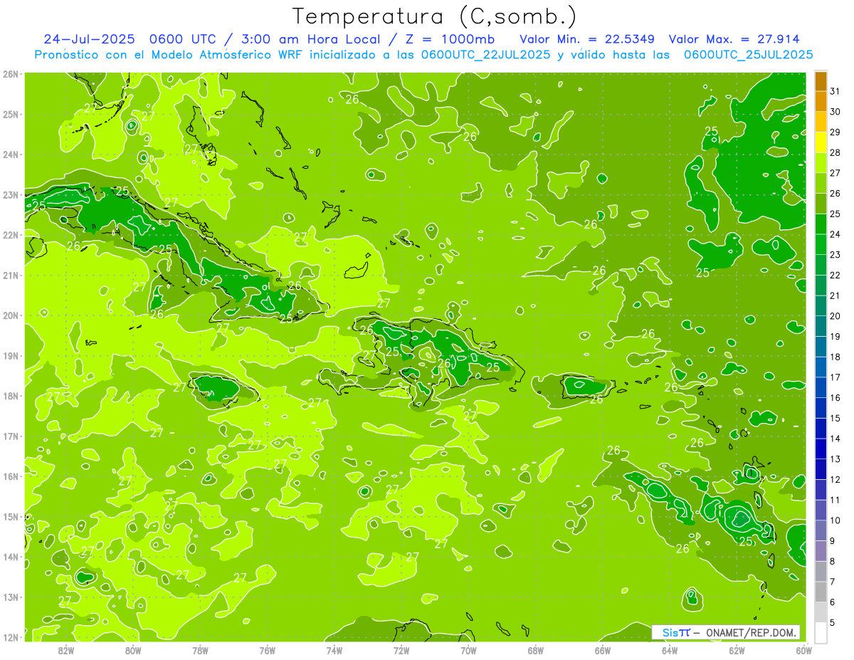Click the 74W longitude axis label
Image resolution: width=854 pixels, height=660 pixels.
click(x=334, y=650)
